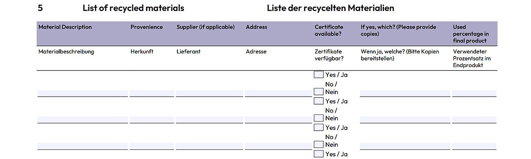Viewport: 531px width, 159px height.
Task: Click second row Used percentage field
Action: (x=474, y=120)
